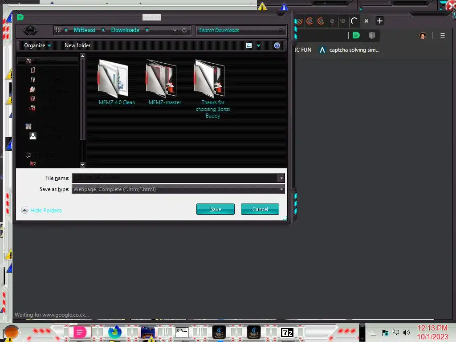The image size is (456, 342).
Task: Close the currently loading browser tab
Action: pyautogui.click(x=366, y=21)
